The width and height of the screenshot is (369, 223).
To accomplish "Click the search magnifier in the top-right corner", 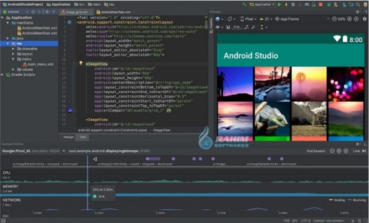I will tap(357, 4).
